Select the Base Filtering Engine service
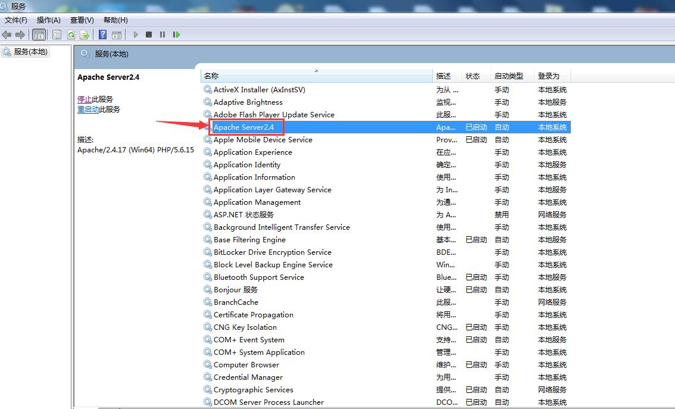This screenshot has height=409, width=675. [386, 239]
